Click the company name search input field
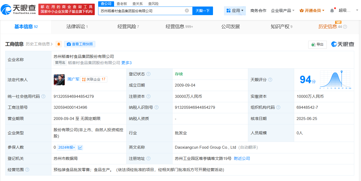 141,11
